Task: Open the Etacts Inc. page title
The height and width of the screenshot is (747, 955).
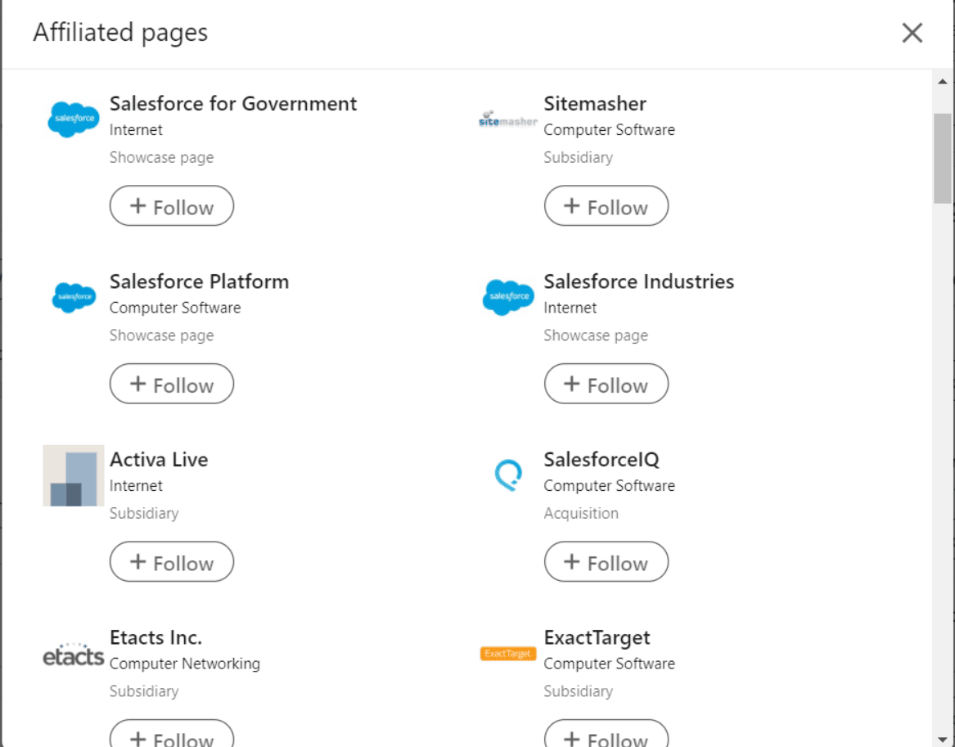Action: pos(155,637)
